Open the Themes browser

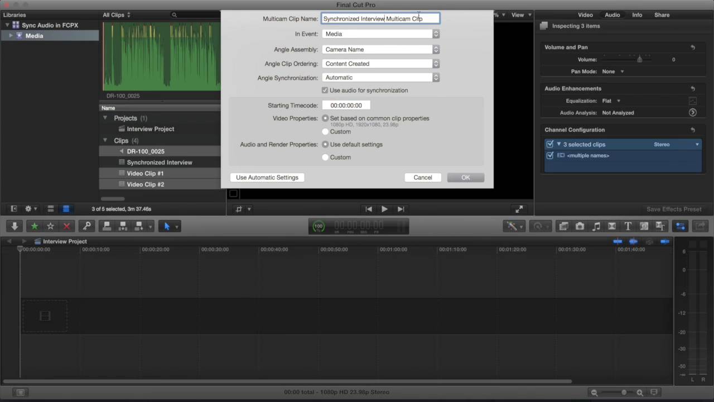pyautogui.click(x=660, y=226)
